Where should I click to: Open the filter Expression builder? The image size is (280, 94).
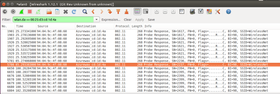(111, 20)
